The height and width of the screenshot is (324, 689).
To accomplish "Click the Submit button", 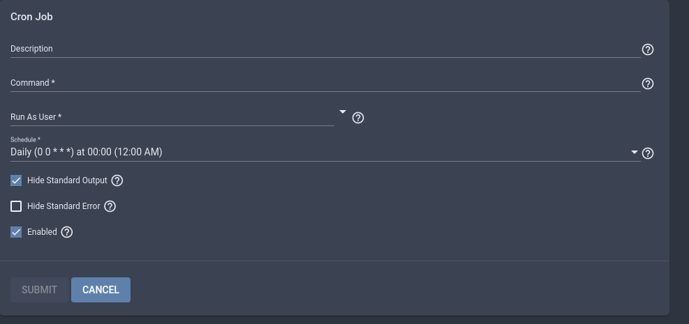I will click(39, 290).
